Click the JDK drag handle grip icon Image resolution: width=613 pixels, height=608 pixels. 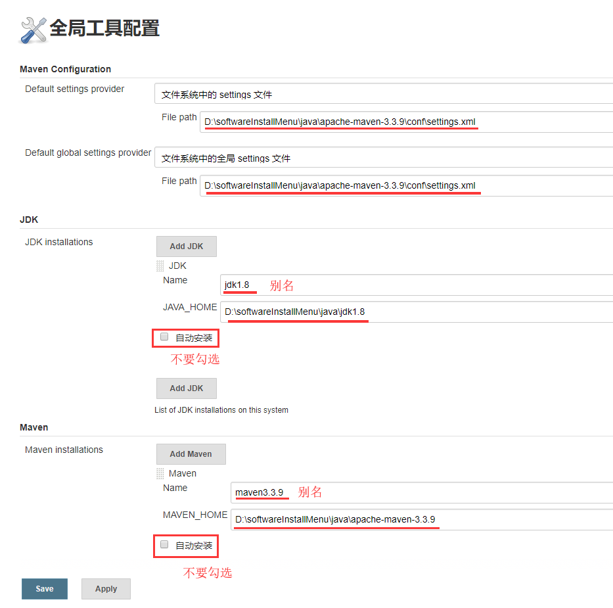pos(160,266)
